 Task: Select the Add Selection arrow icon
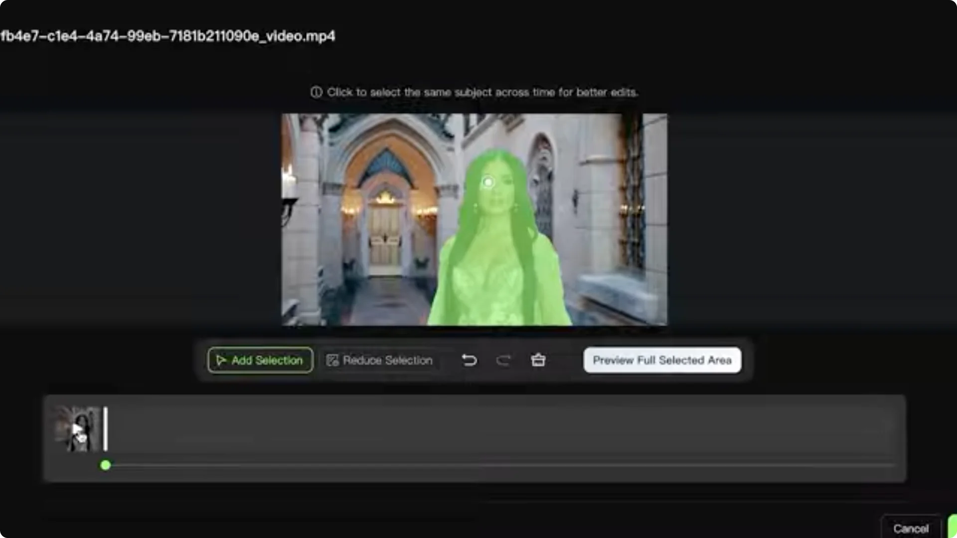point(221,360)
